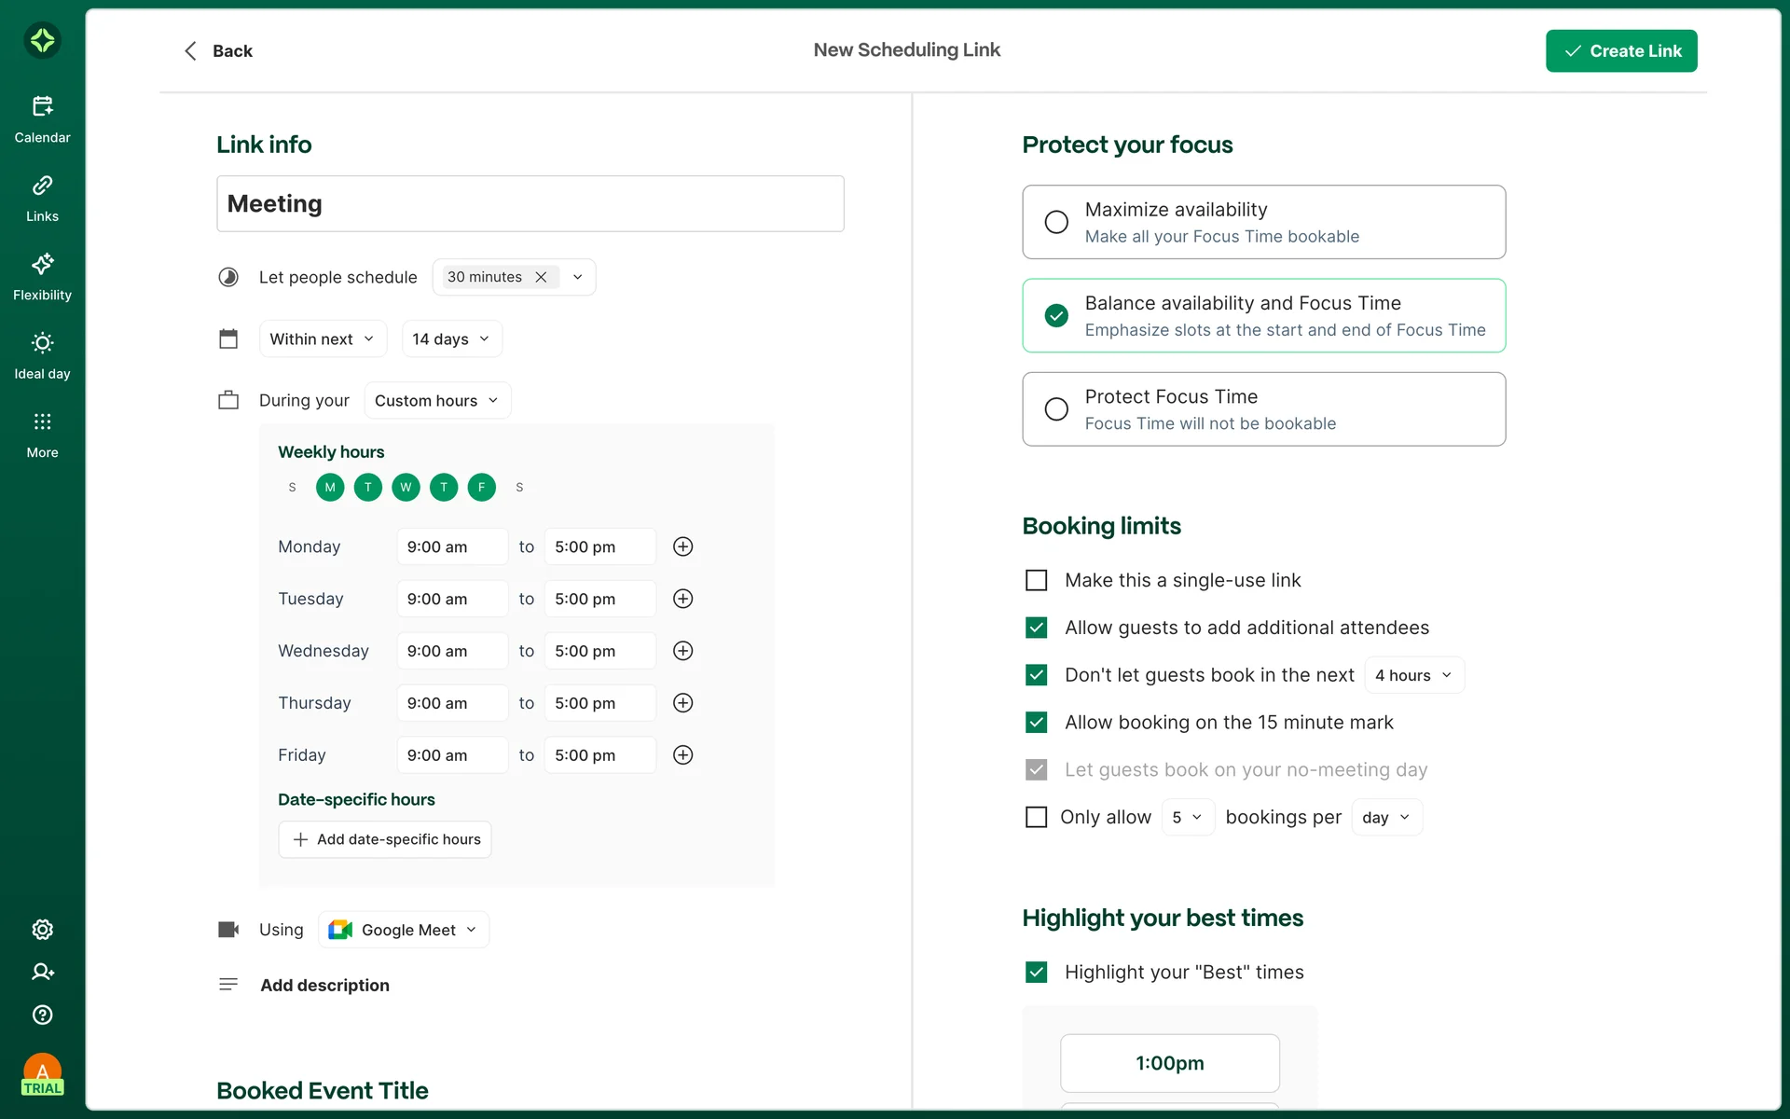Open the help question mark icon
Viewport: 1790px width, 1119px height.
tap(42, 1015)
